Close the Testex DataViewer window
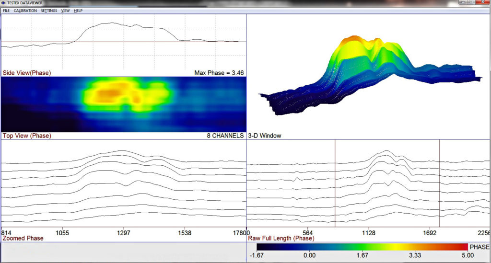 point(482,2)
